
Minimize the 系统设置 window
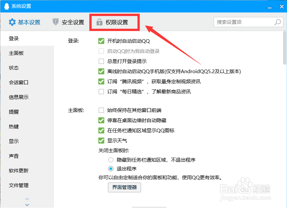(x=270, y=7)
